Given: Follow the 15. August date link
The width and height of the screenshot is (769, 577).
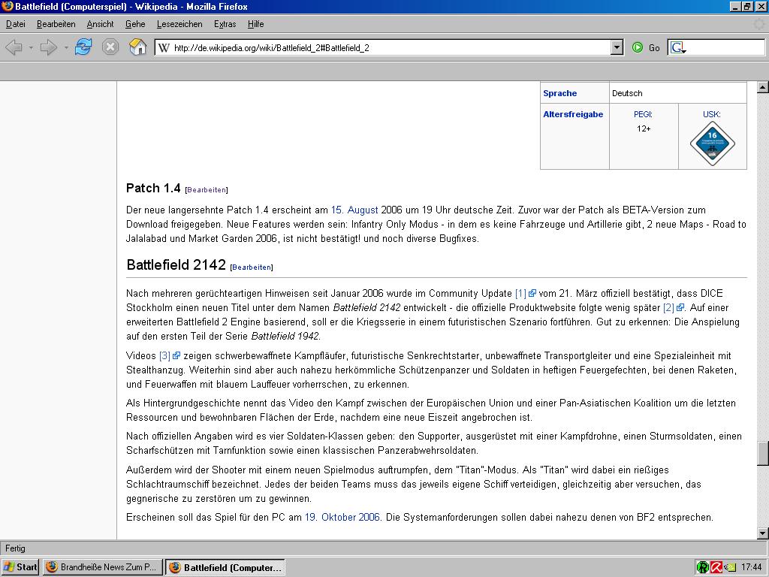Looking at the screenshot, I should [x=354, y=210].
